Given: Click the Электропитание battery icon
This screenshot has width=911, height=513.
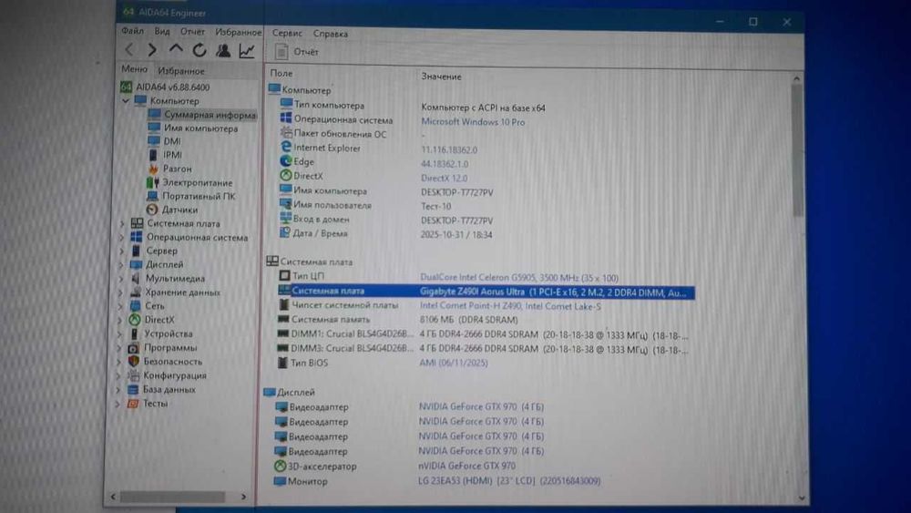Looking at the screenshot, I should [153, 182].
